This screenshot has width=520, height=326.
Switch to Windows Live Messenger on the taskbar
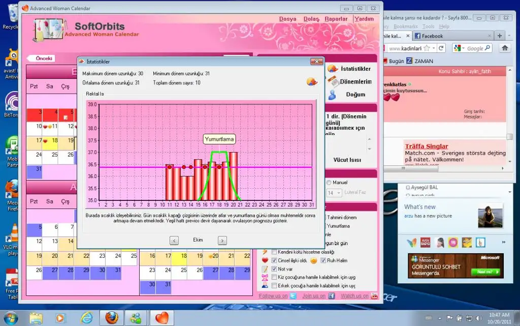click(x=136, y=318)
